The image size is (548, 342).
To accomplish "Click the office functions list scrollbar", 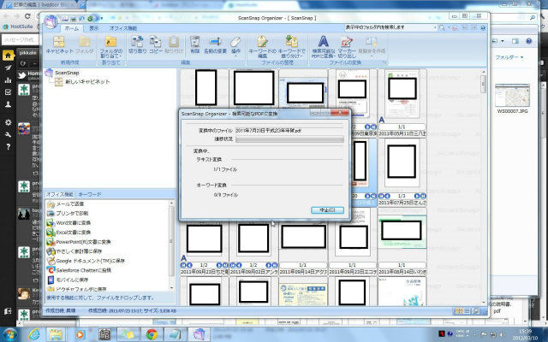I will coord(171,245).
